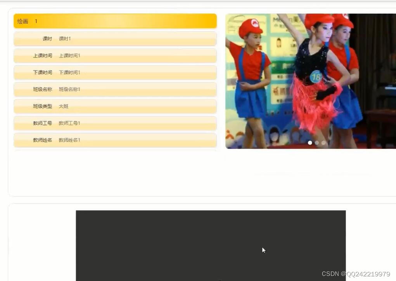This screenshot has width=396, height=281.
Task: Select the 下课时间1 class end time row
Action: tap(115, 72)
